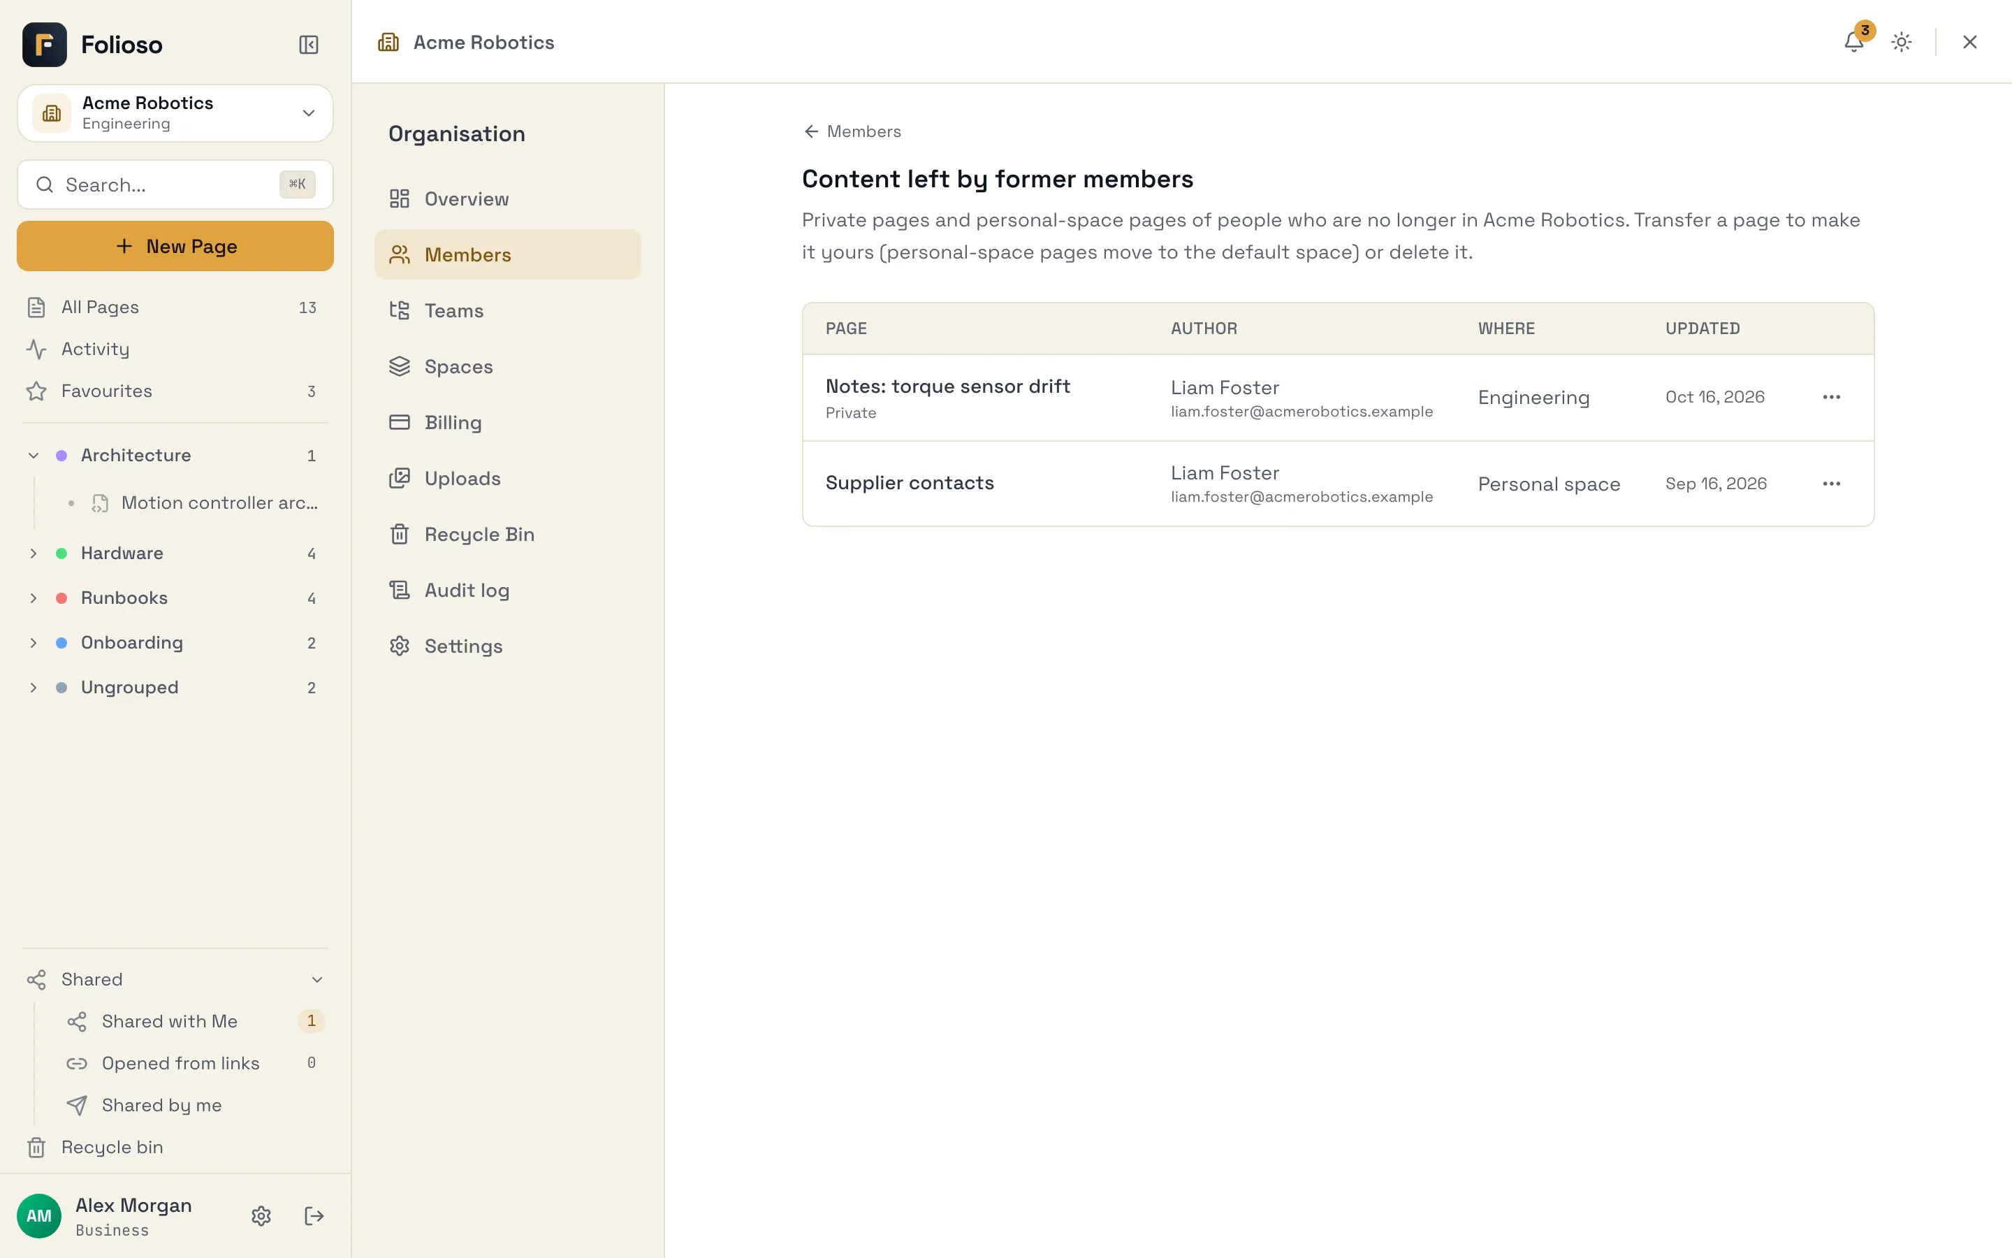The height and width of the screenshot is (1258, 2012).
Task: Click Acme Robotics building icon in header
Action: click(388, 43)
